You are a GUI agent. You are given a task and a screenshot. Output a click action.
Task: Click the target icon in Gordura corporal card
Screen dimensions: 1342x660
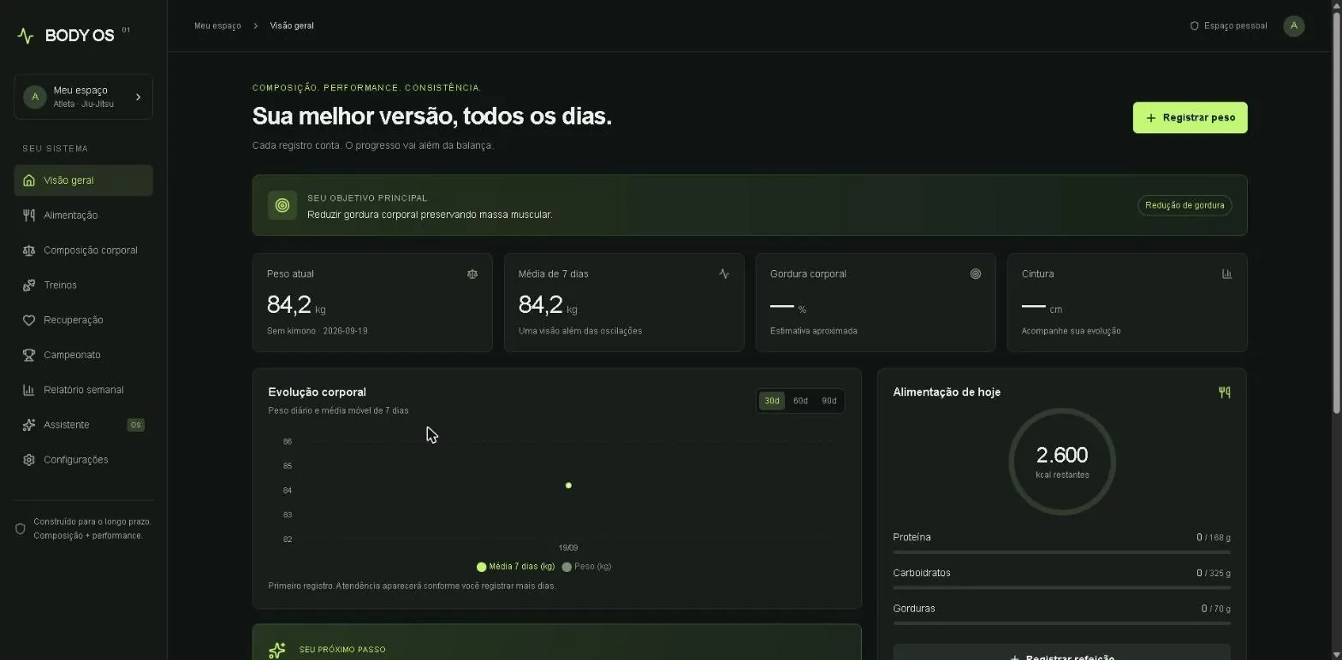tap(976, 274)
